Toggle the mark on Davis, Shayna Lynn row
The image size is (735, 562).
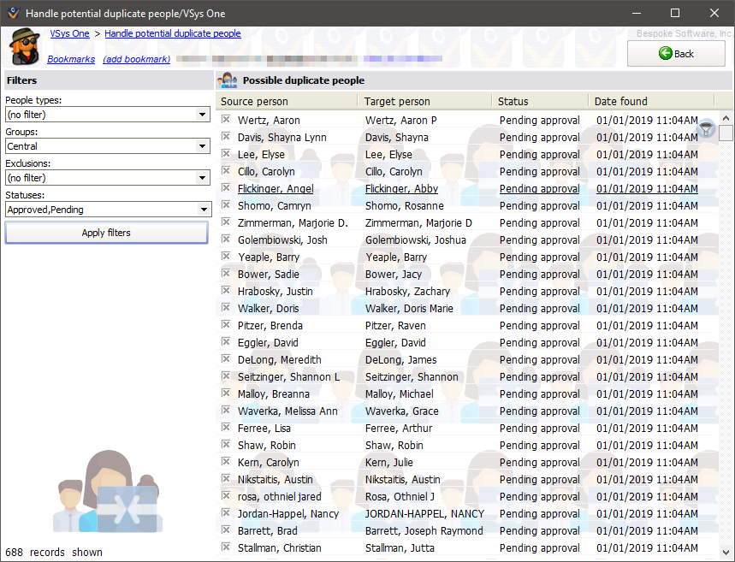coord(226,137)
